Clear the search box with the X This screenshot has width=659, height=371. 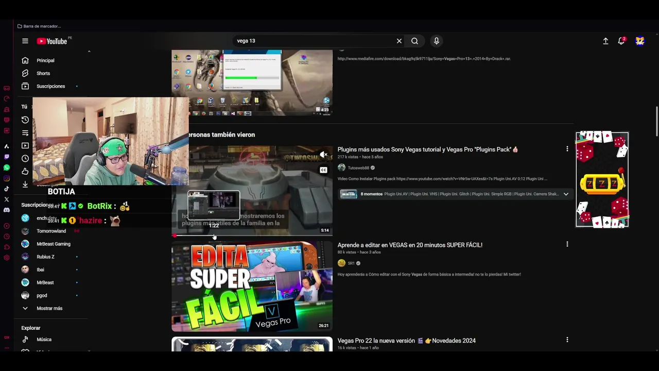(399, 41)
